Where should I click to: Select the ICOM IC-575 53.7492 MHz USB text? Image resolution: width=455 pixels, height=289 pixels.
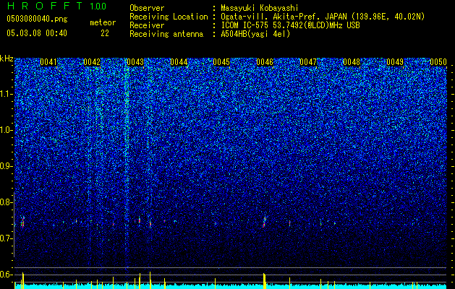290,25
